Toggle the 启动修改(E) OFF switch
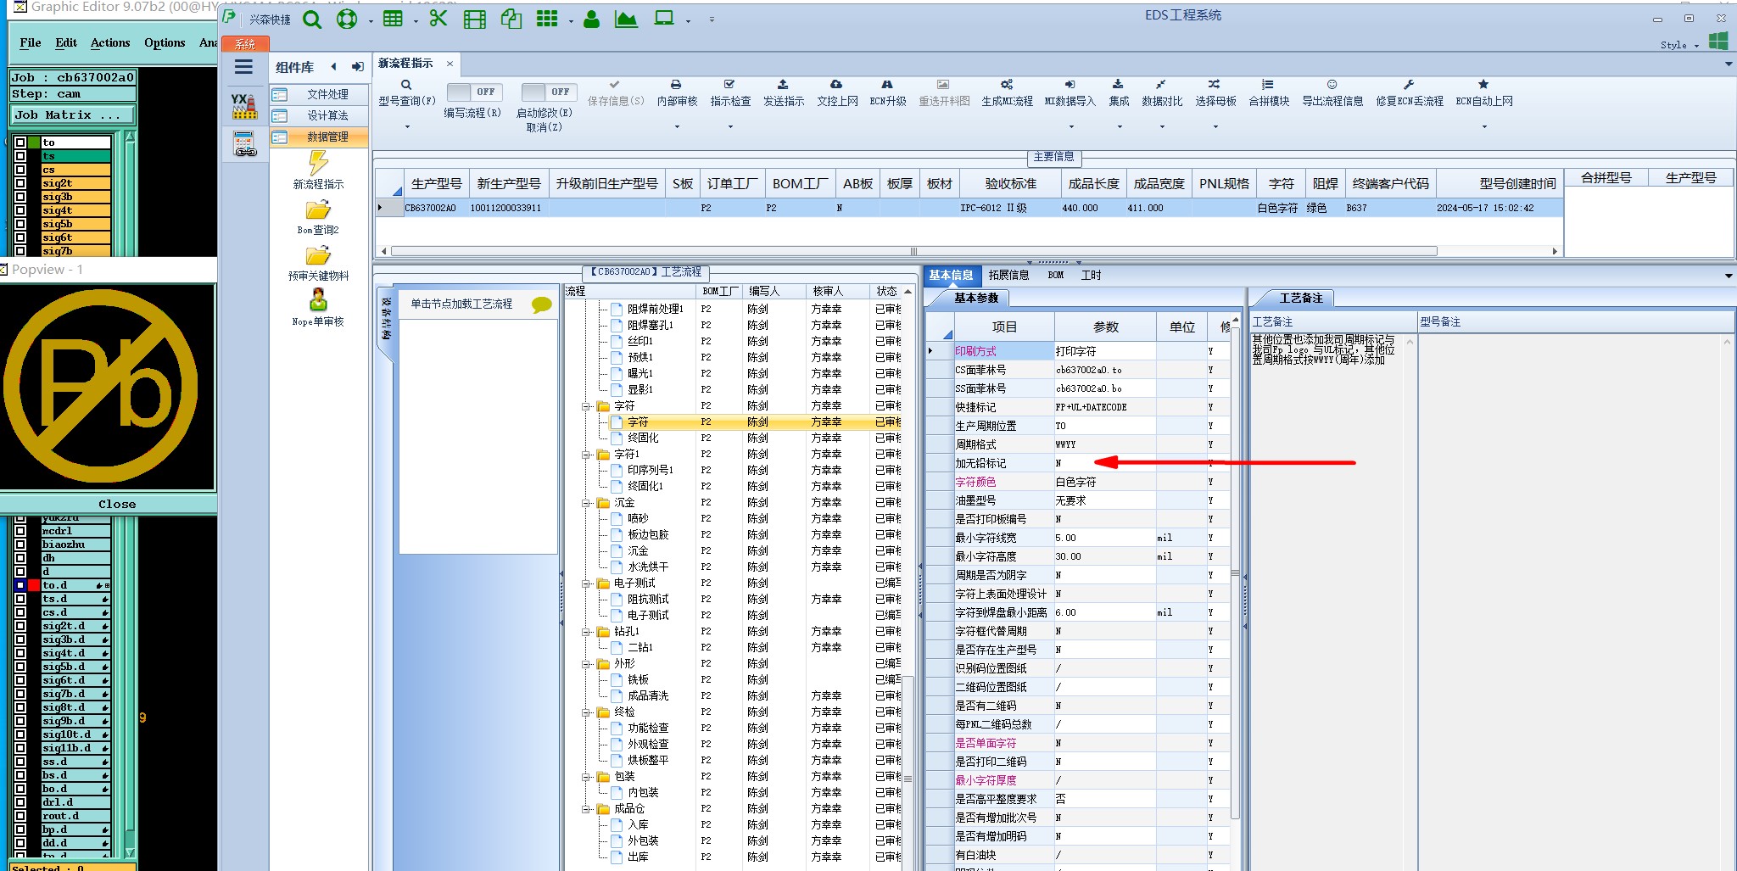This screenshot has height=871, width=1737. click(549, 92)
